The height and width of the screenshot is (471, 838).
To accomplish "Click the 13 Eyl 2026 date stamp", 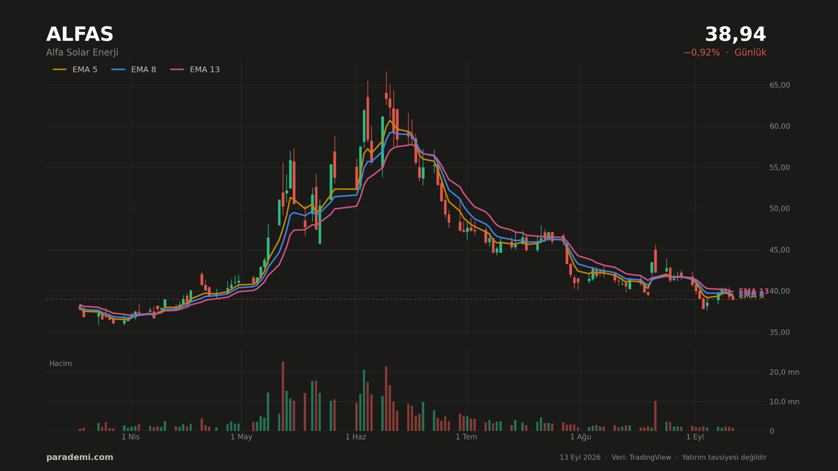I will (x=580, y=457).
